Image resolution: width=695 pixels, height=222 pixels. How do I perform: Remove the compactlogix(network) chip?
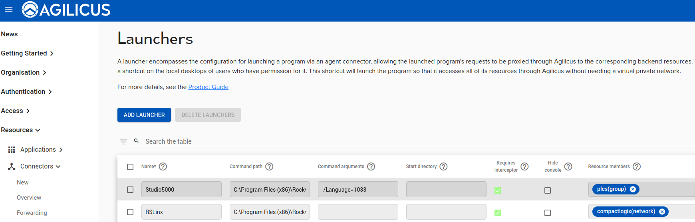(x=662, y=212)
